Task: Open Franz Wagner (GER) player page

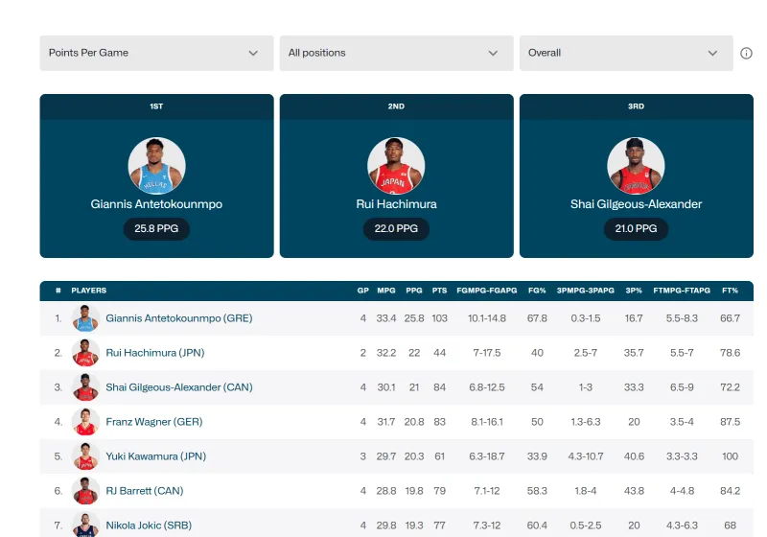Action: 153,422
